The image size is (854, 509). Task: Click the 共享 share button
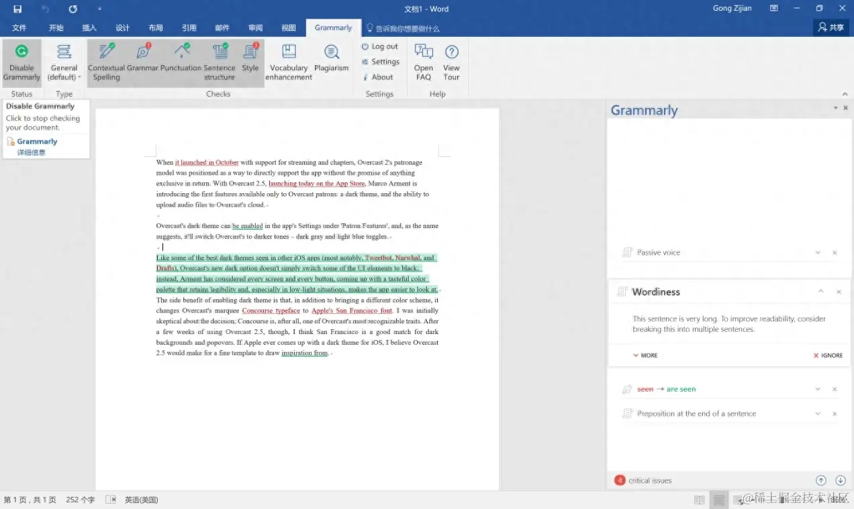[x=831, y=27]
